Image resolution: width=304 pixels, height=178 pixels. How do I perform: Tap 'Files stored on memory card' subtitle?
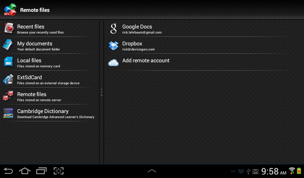[39, 66]
